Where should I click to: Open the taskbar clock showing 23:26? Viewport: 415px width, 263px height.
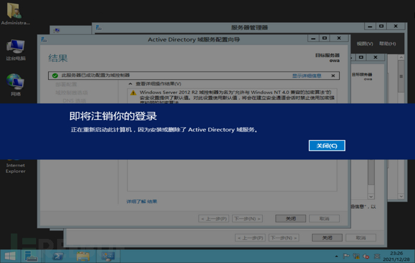(396, 256)
